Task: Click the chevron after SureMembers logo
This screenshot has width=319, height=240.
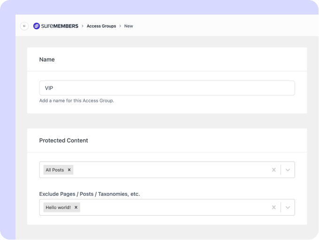Action: [82, 26]
